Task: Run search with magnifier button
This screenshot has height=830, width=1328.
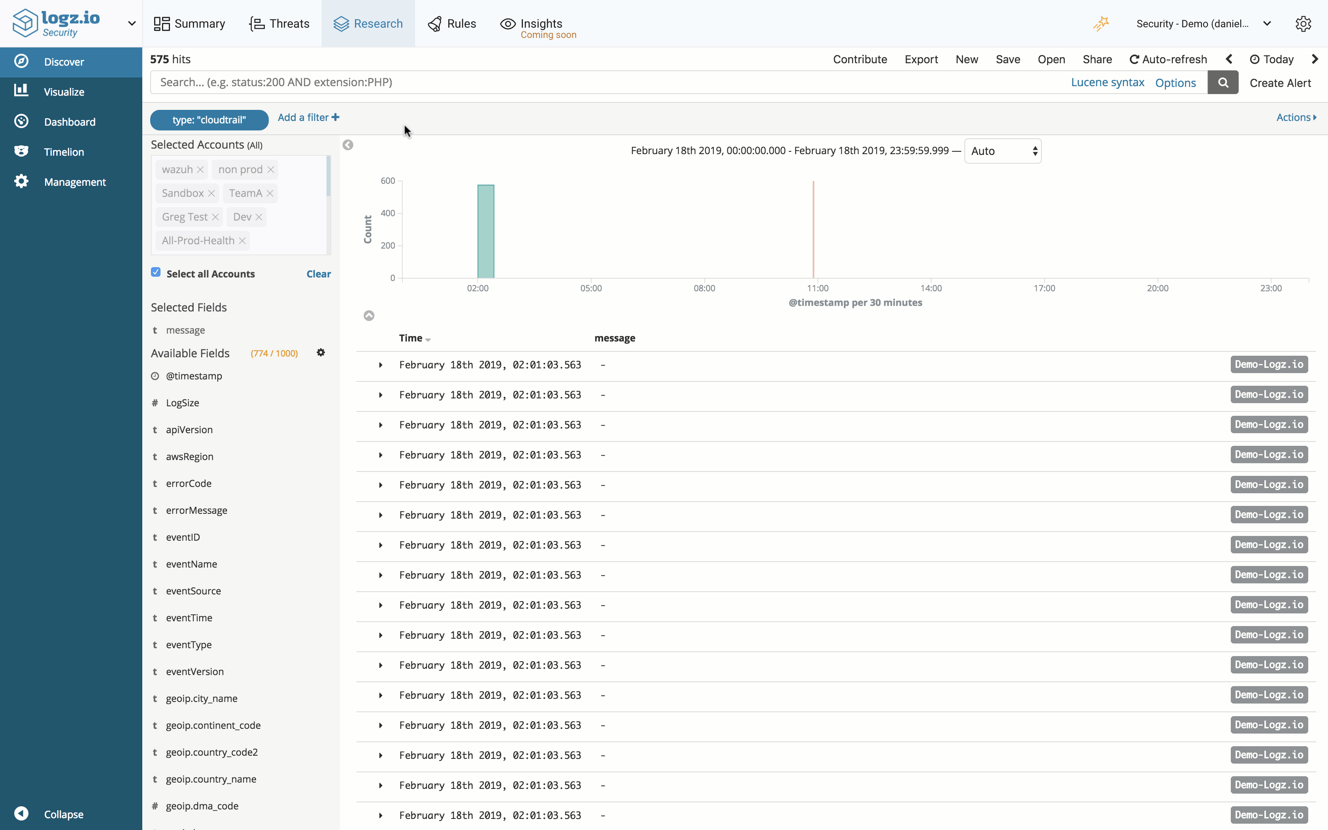Action: click(x=1223, y=82)
